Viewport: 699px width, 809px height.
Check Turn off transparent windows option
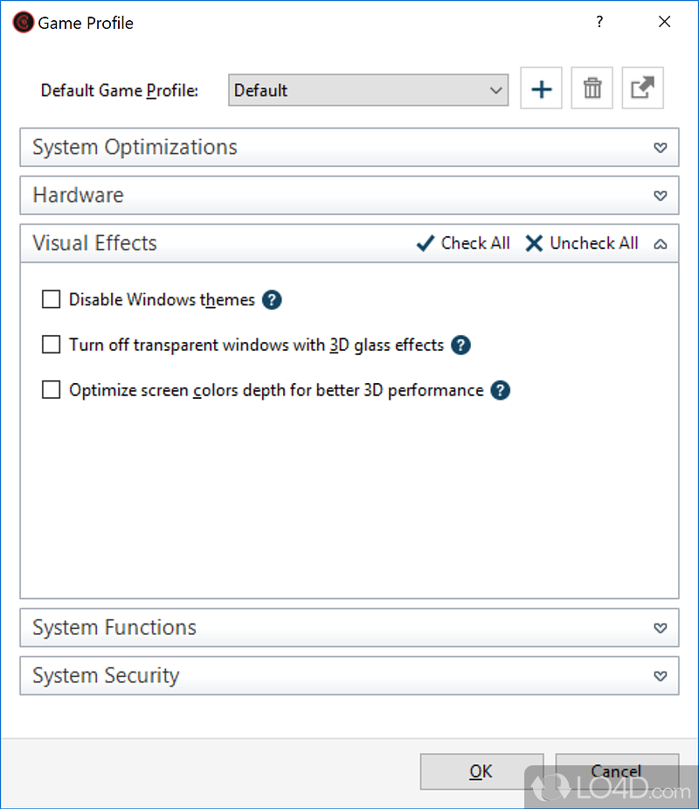(x=51, y=345)
